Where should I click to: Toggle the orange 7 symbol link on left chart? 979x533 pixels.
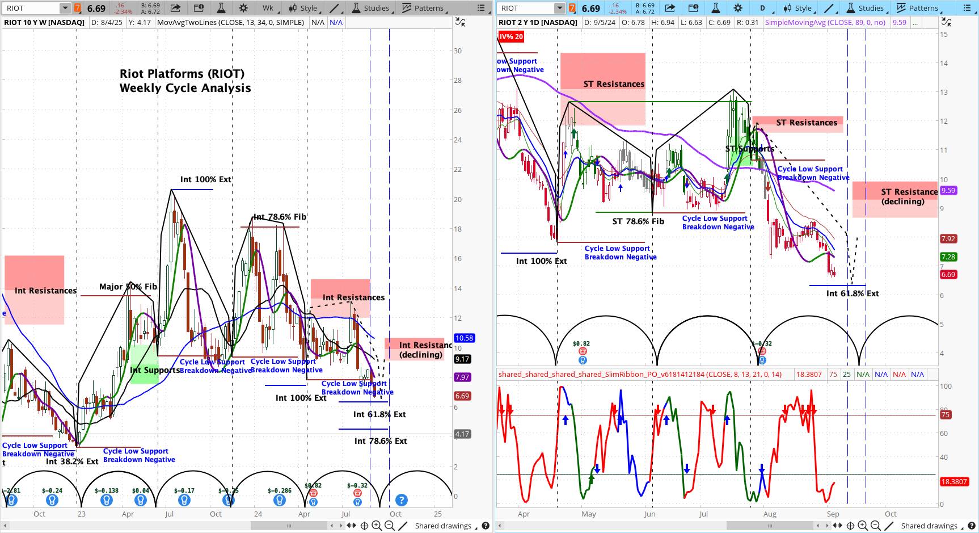click(x=78, y=8)
